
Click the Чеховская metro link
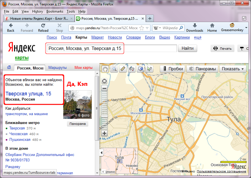click(x=19, y=134)
